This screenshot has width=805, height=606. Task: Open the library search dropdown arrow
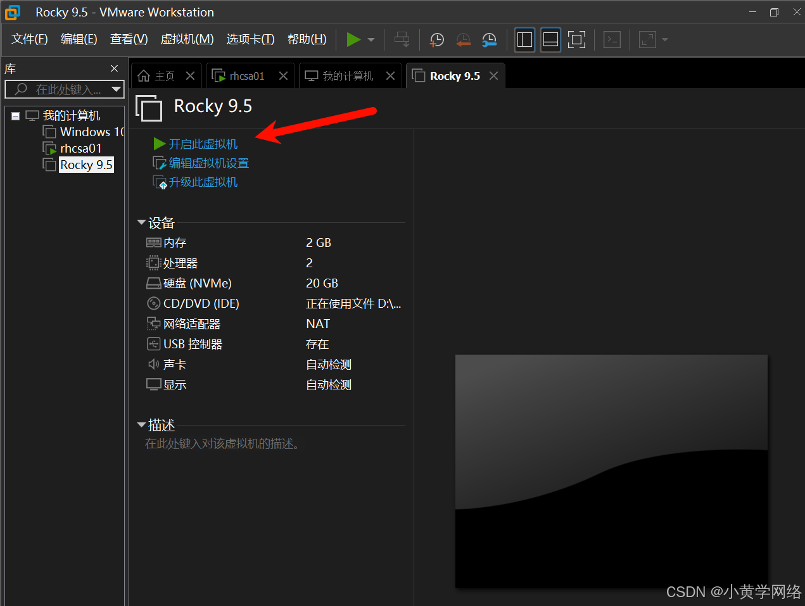[117, 89]
